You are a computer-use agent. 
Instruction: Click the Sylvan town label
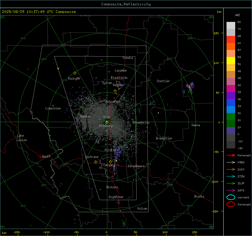pyautogui.click(x=107, y=83)
